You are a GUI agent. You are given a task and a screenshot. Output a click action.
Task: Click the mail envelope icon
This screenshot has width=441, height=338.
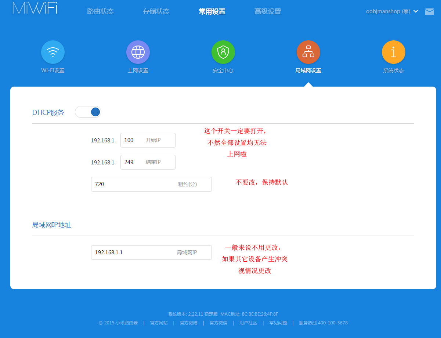(x=430, y=12)
